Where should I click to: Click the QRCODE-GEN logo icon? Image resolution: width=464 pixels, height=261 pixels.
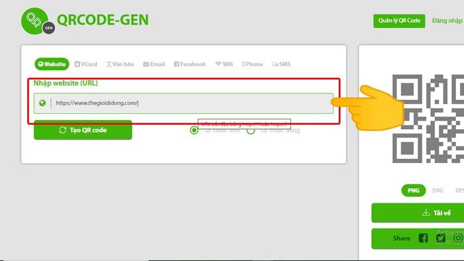coord(38,21)
